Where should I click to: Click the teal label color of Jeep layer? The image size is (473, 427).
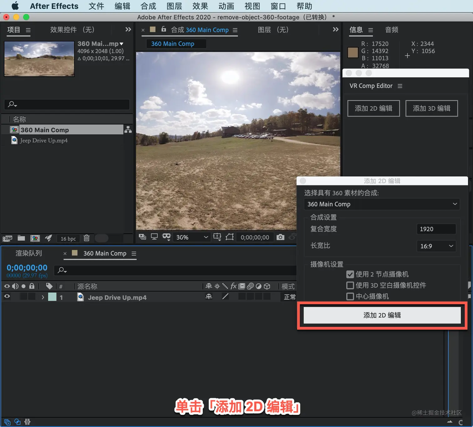[x=52, y=297]
